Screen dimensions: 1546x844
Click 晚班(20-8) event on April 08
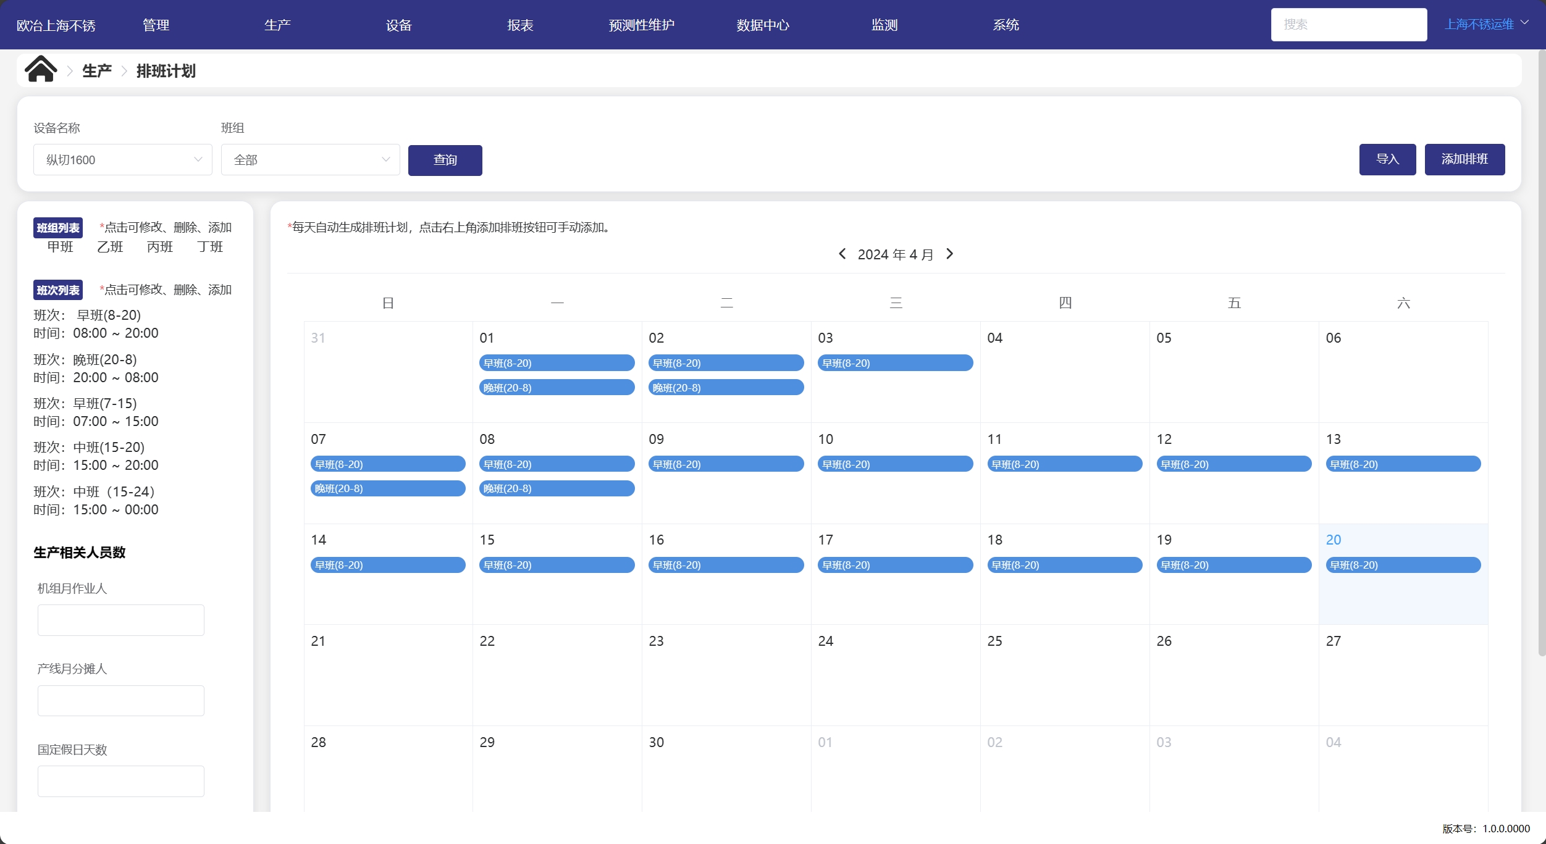(x=557, y=488)
